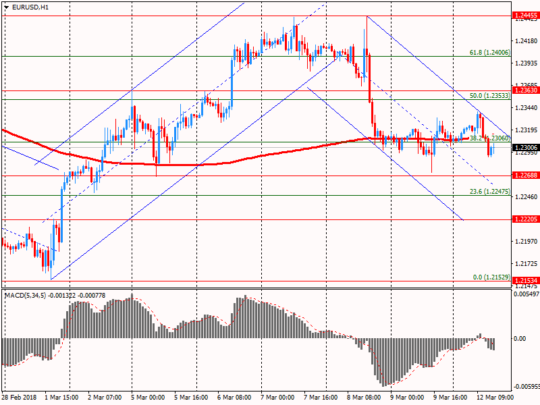This screenshot has height=405, width=540.
Task: Select the current price label 1.23006
Action: point(525,147)
